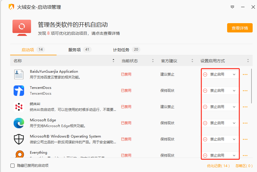Screen dimensions: 257x172
Task: Click the 管理各类软件的开机自启动 heading
Action: click(73, 25)
